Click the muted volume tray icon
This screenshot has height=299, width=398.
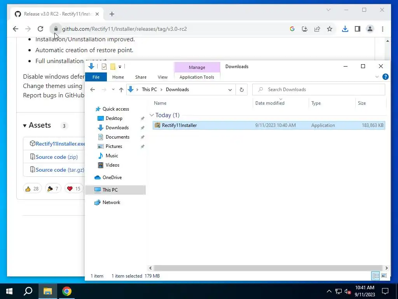pyautogui.click(x=347, y=291)
